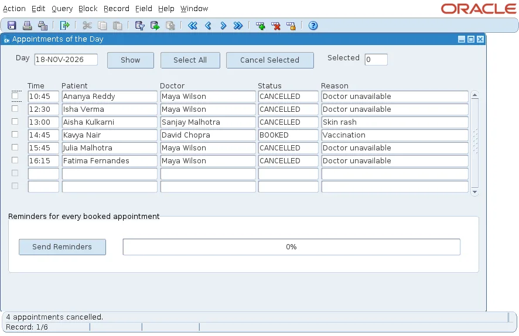Click the scrollbar down arrow of appointments list

(x=474, y=192)
